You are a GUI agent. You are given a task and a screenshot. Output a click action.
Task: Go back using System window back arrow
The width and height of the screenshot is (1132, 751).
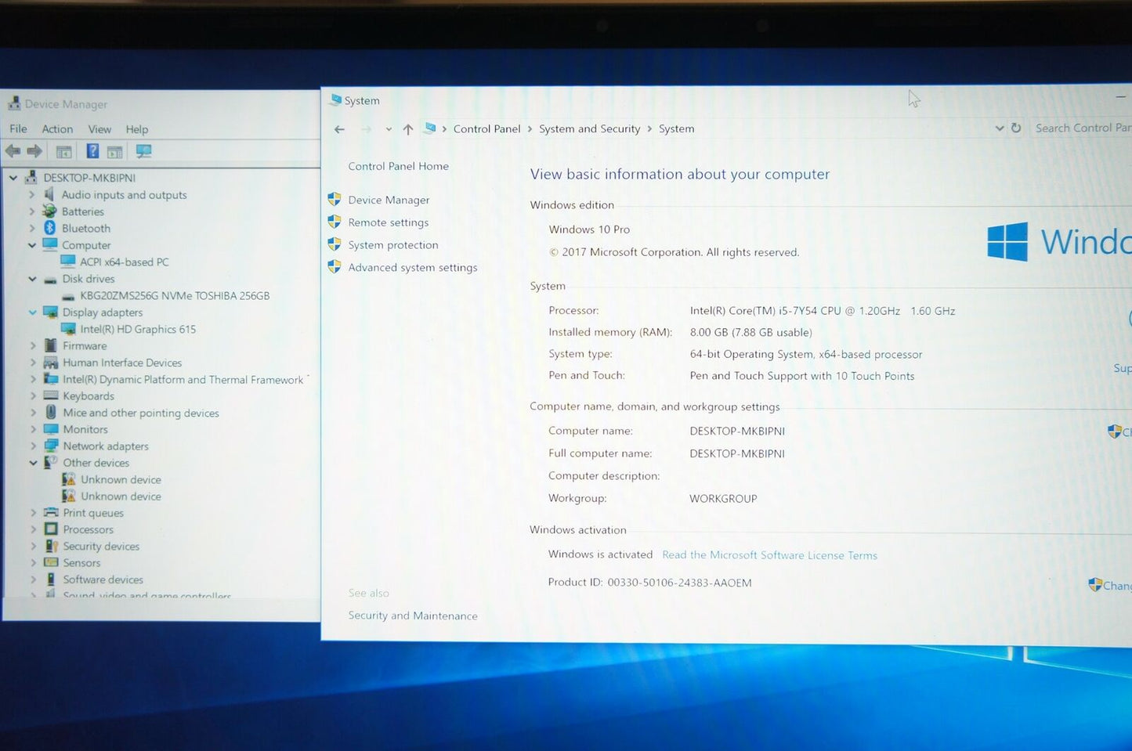(x=339, y=129)
